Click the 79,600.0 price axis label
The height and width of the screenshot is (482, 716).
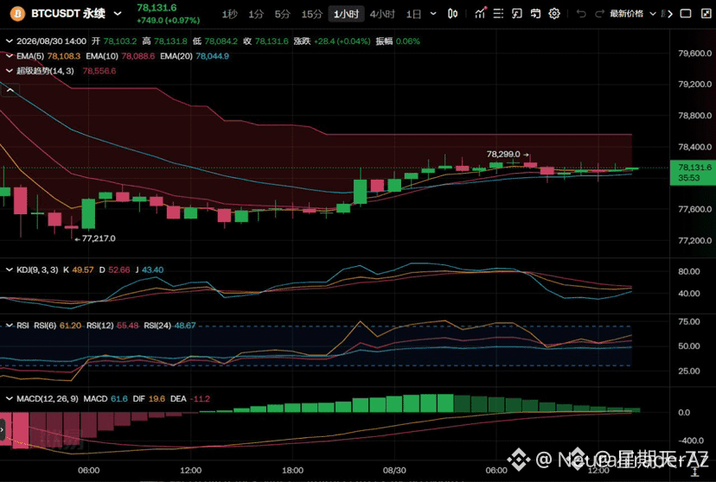(x=695, y=54)
